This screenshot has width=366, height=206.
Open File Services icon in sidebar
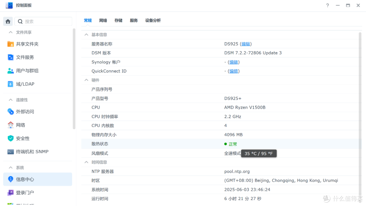click(11, 57)
